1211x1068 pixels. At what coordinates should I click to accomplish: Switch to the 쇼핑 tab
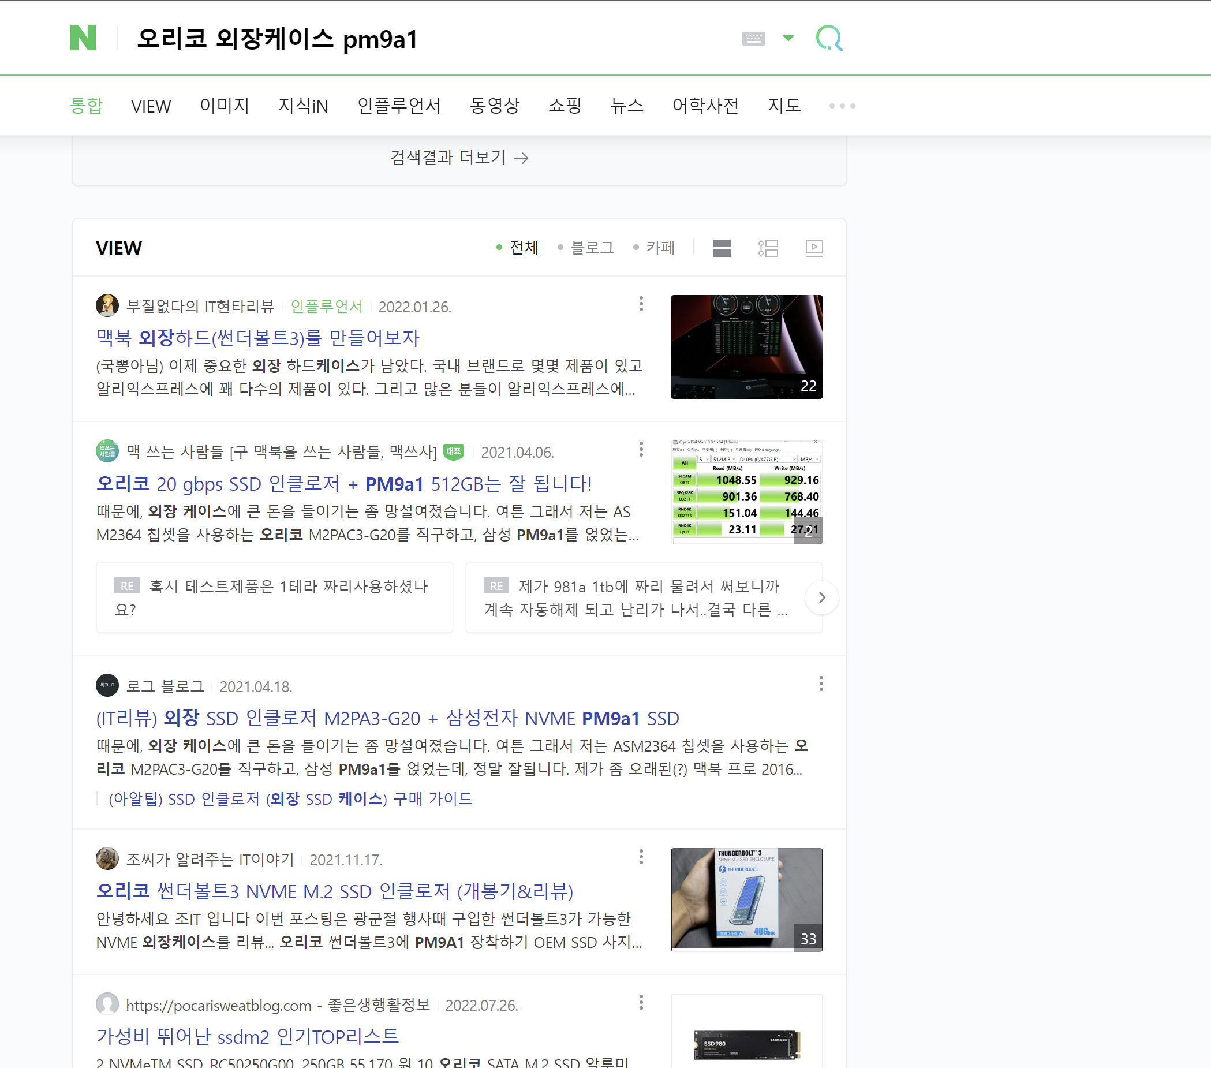pos(565,106)
